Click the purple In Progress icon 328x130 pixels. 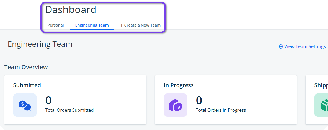click(175, 105)
